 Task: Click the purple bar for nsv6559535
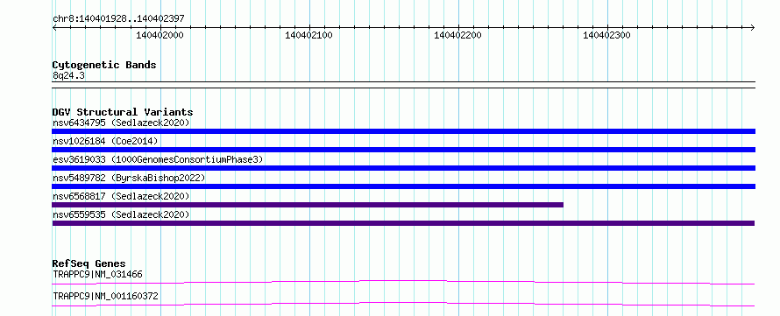[403, 223]
